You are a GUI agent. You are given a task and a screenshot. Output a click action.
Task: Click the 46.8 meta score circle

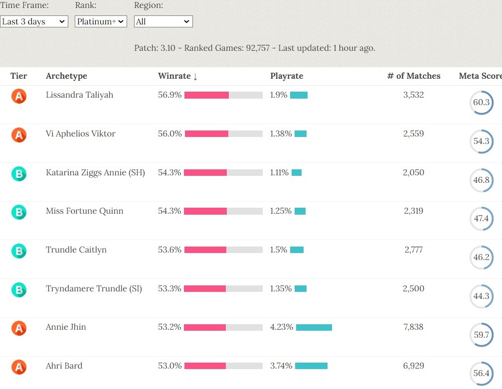point(482,180)
